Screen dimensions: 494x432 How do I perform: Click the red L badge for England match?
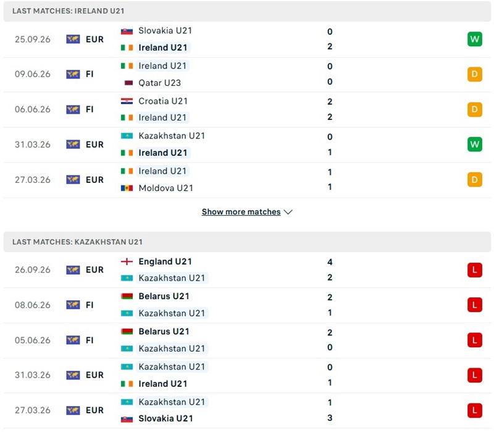point(474,270)
